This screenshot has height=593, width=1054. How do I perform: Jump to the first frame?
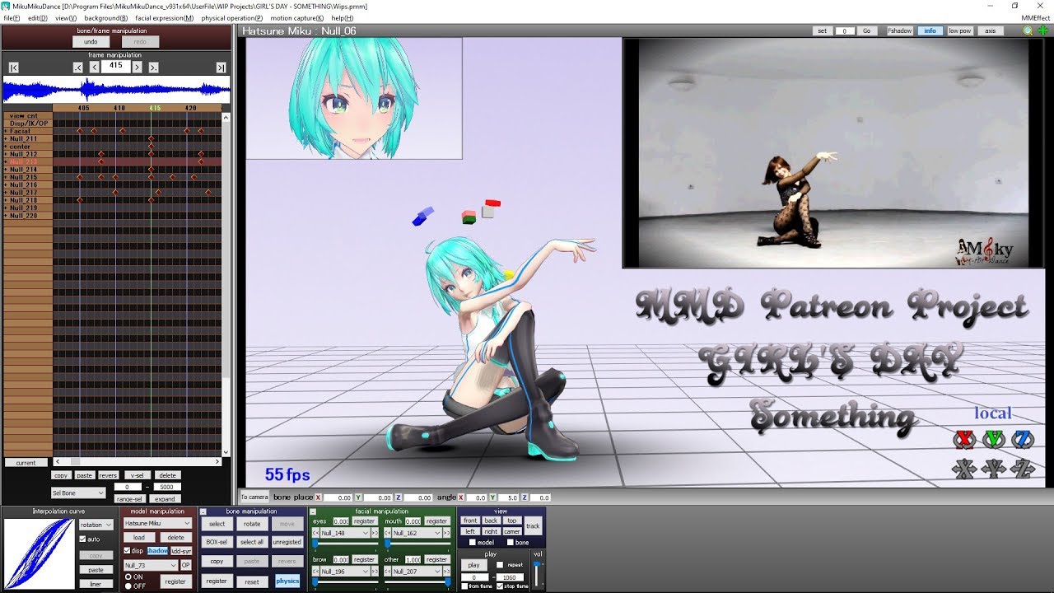click(14, 68)
